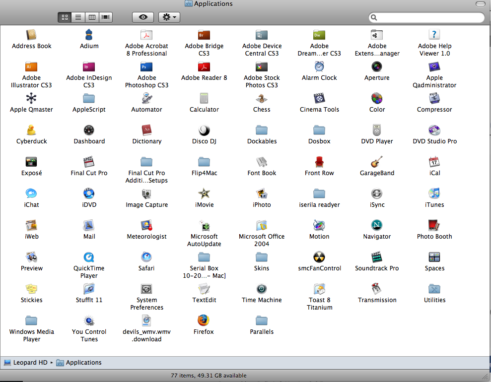491x382 pixels.
Task: Open the Address Book application icon
Action: pos(31,35)
